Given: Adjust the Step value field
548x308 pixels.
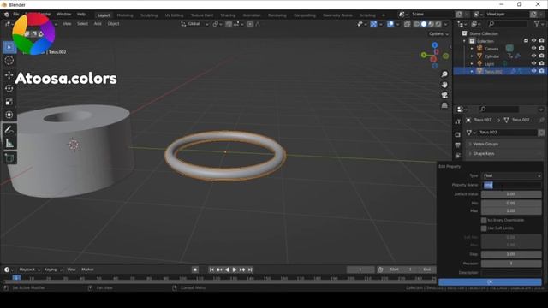Looking at the screenshot, I should coord(511,255).
